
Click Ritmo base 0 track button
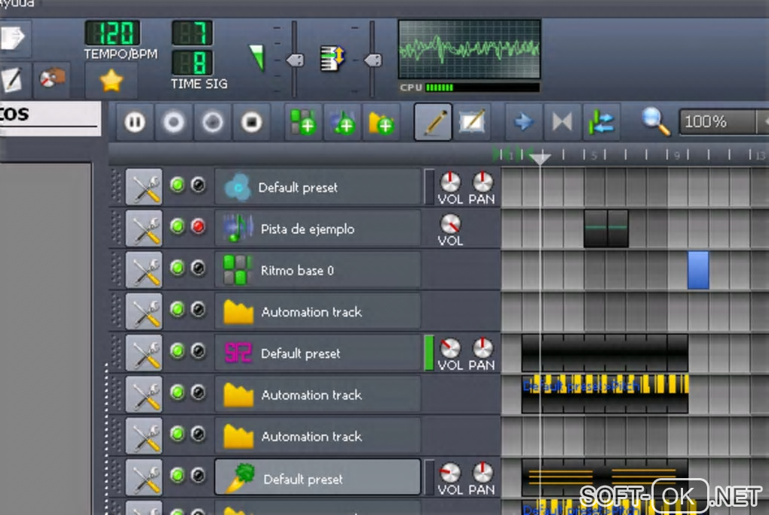click(318, 270)
